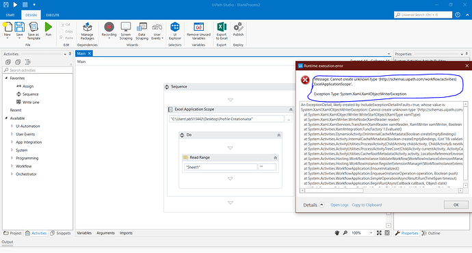Open the START ribbon tab
472x253 pixels.
[10, 15]
